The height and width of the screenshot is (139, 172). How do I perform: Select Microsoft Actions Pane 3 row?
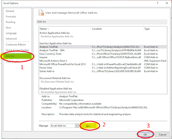point(103,61)
